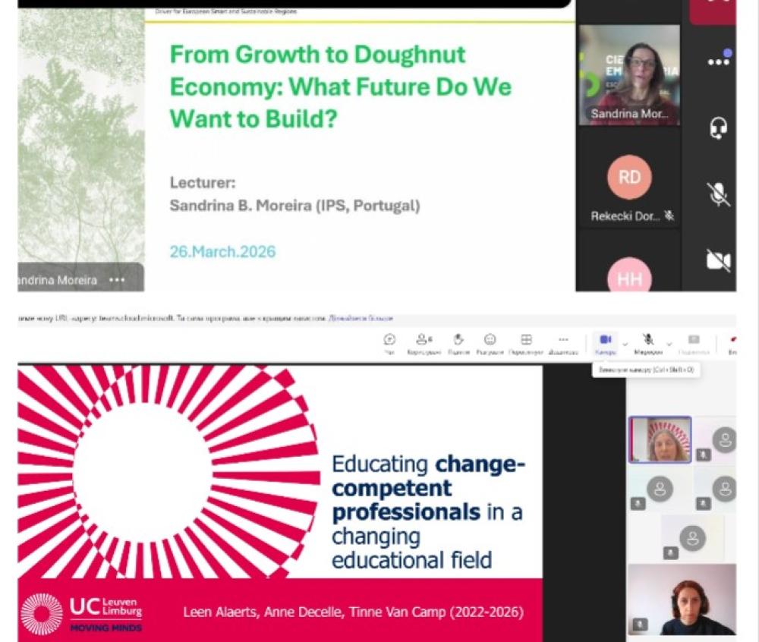759x642 pixels.
Task: Open more options with blue notification dot
Action: (x=718, y=61)
